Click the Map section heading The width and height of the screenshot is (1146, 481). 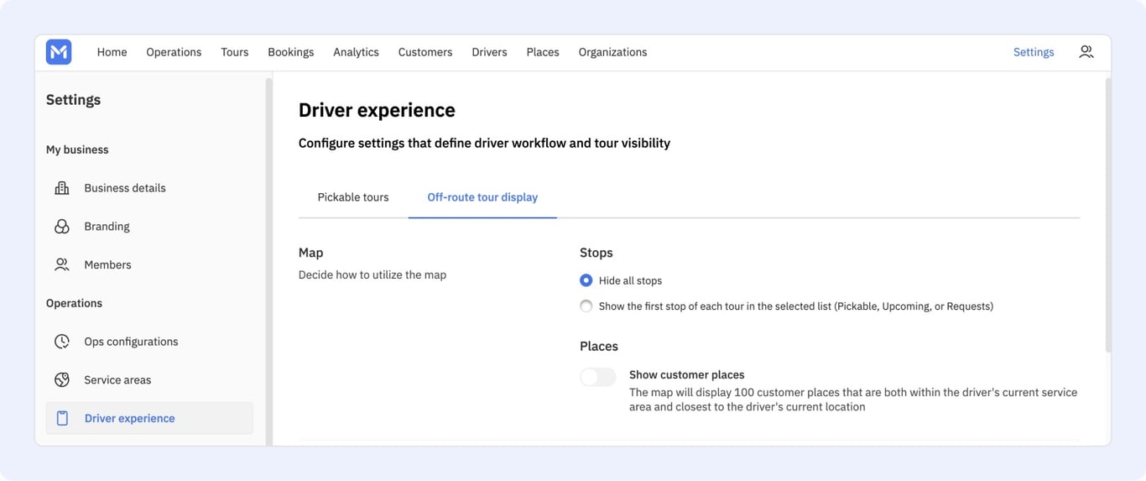[x=310, y=253]
